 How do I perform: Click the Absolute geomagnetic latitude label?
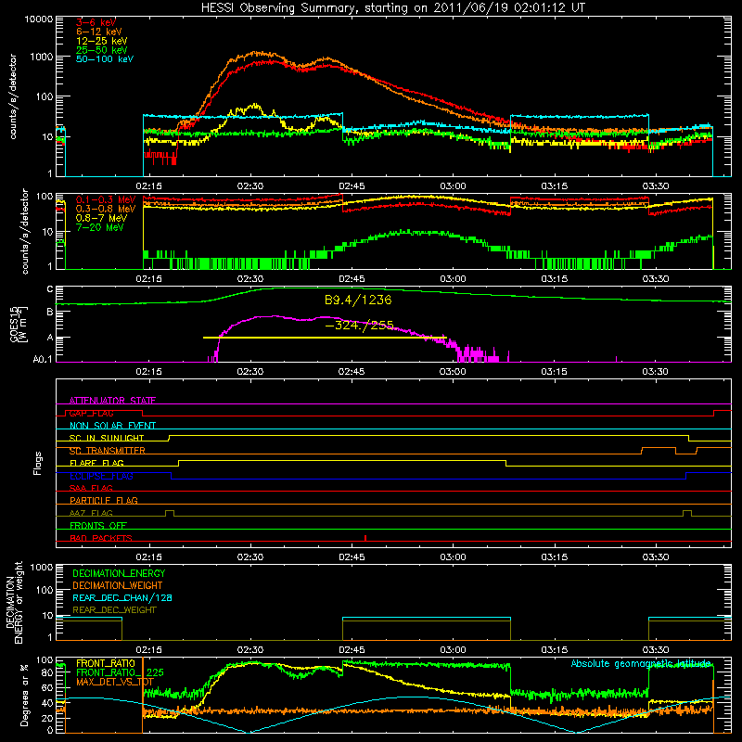point(641,663)
